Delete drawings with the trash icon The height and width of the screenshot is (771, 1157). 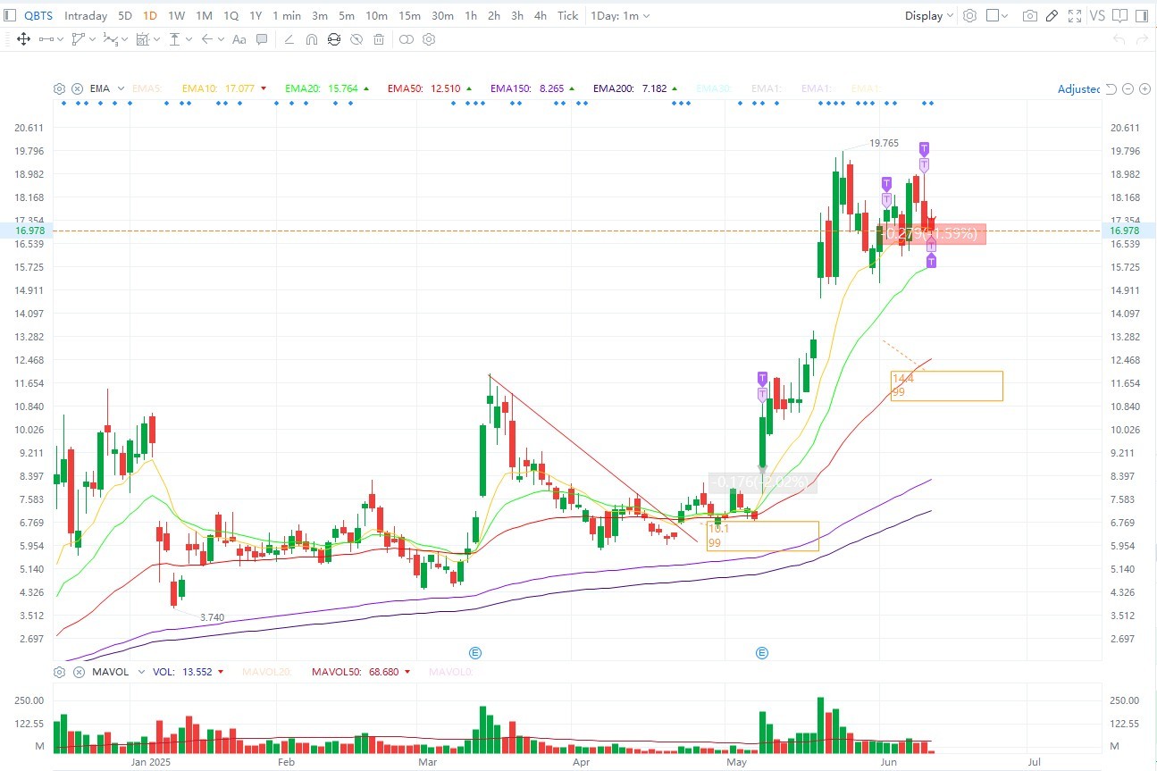(x=379, y=39)
